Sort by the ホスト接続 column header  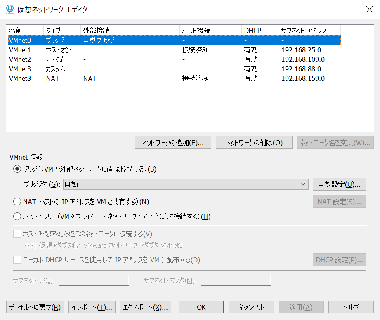(x=210, y=30)
